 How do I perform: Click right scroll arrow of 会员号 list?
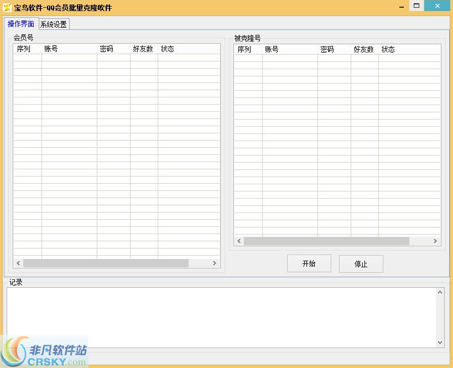click(215, 263)
